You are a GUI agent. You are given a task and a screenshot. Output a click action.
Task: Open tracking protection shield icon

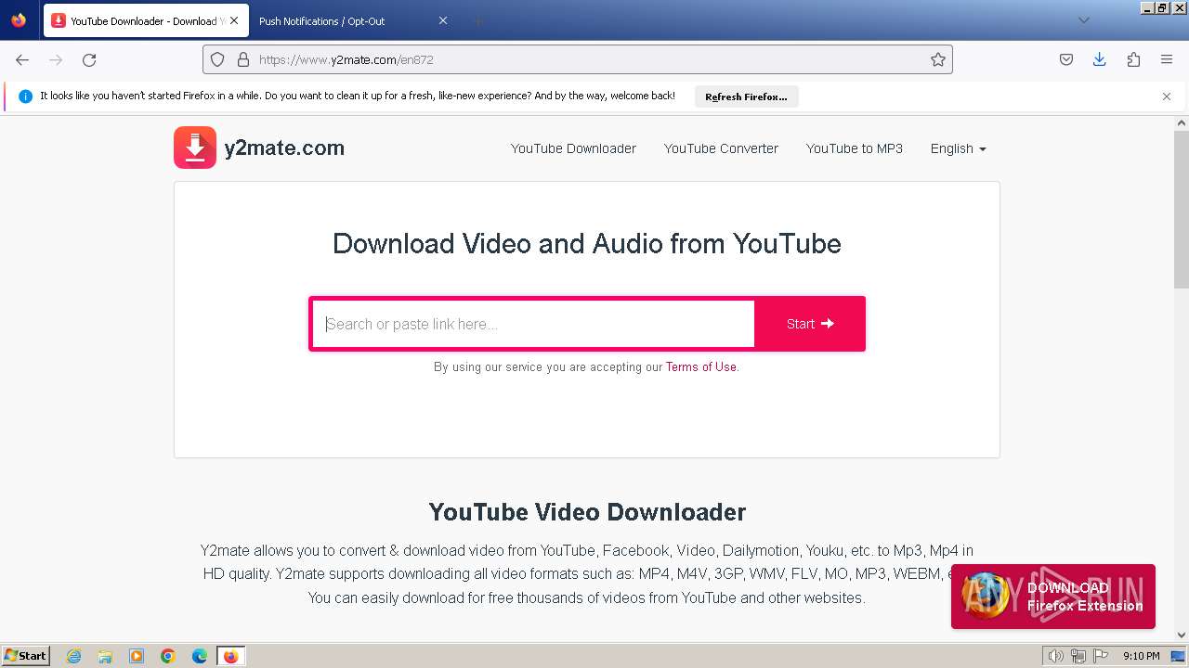coord(217,59)
